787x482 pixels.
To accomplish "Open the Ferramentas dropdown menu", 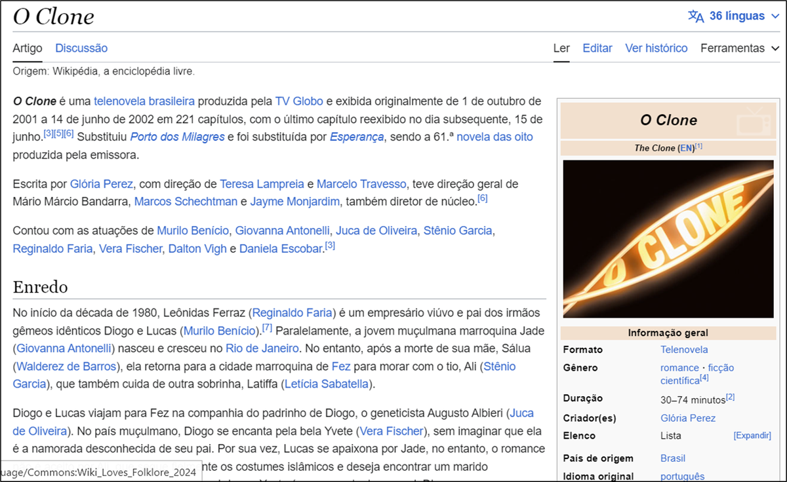I will tap(740, 48).
